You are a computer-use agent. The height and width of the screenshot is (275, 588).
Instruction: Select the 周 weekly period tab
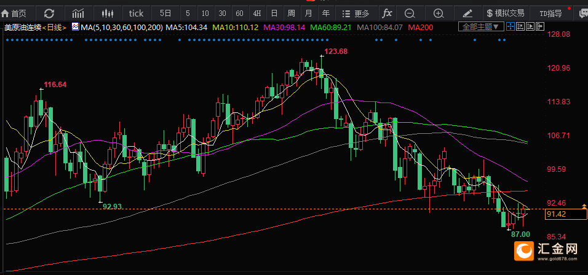(x=292, y=14)
